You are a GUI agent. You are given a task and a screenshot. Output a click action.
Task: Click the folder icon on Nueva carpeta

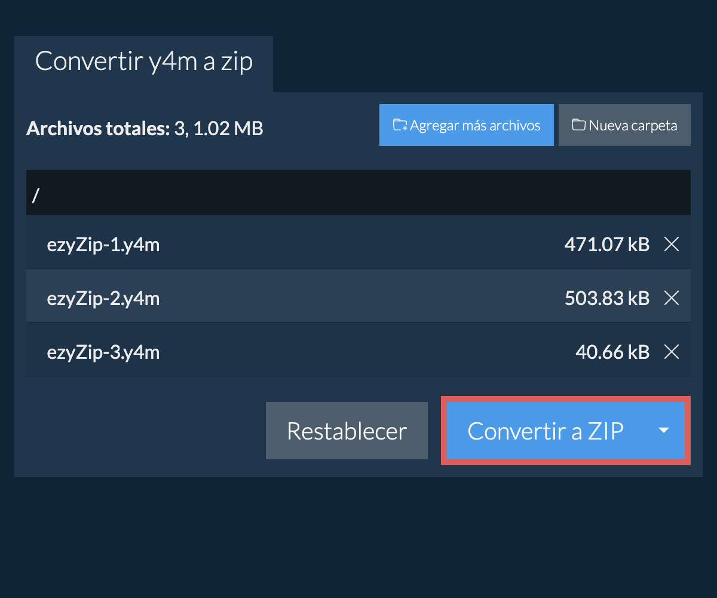click(x=578, y=125)
